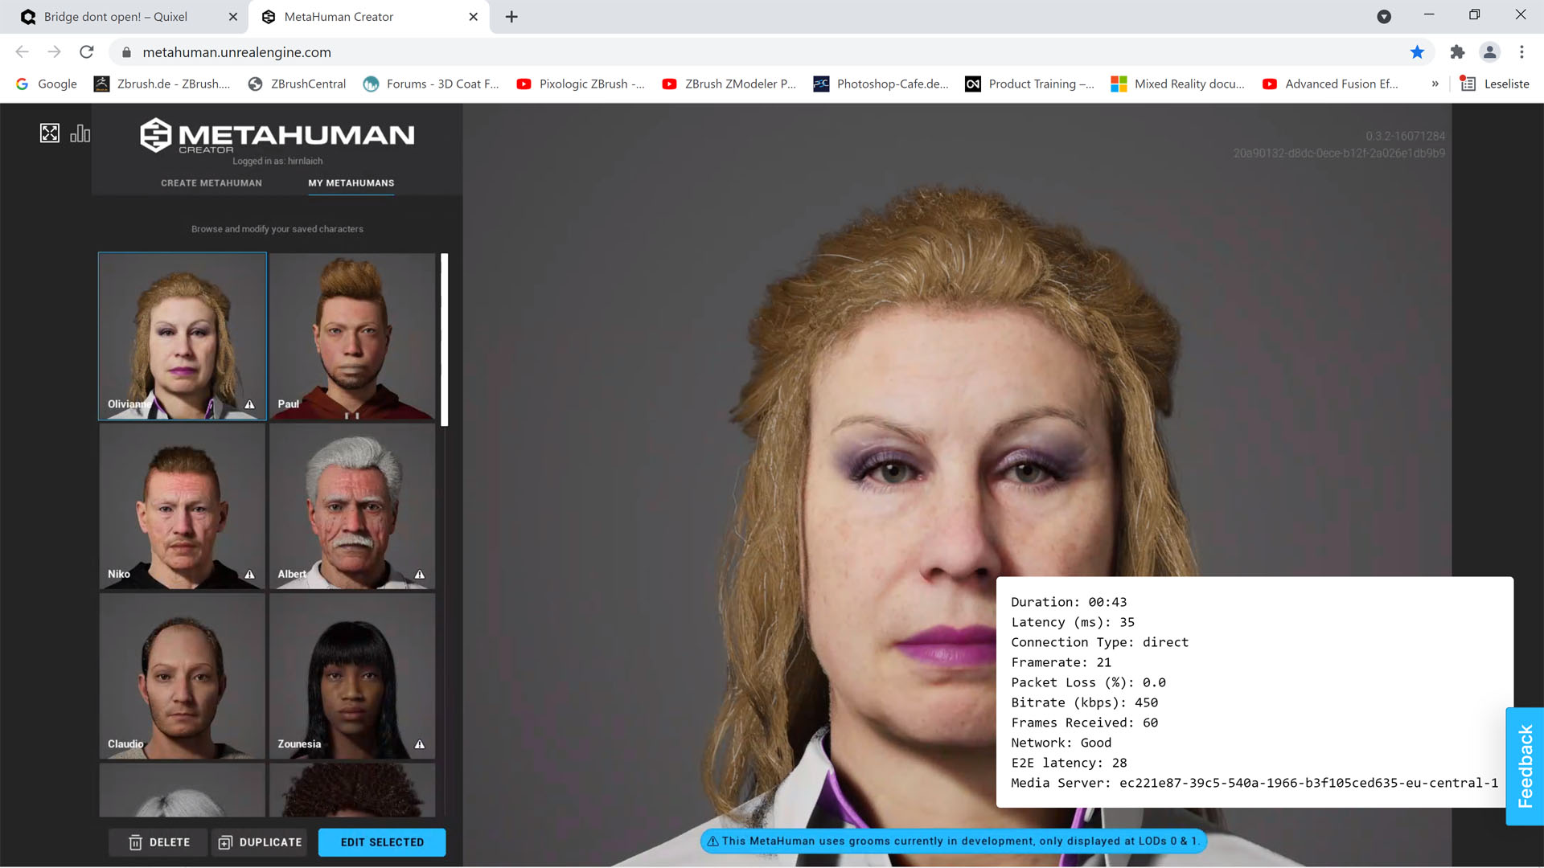Click 'Latency (ms): 35' stats line
The image size is (1544, 868).
point(1073,622)
